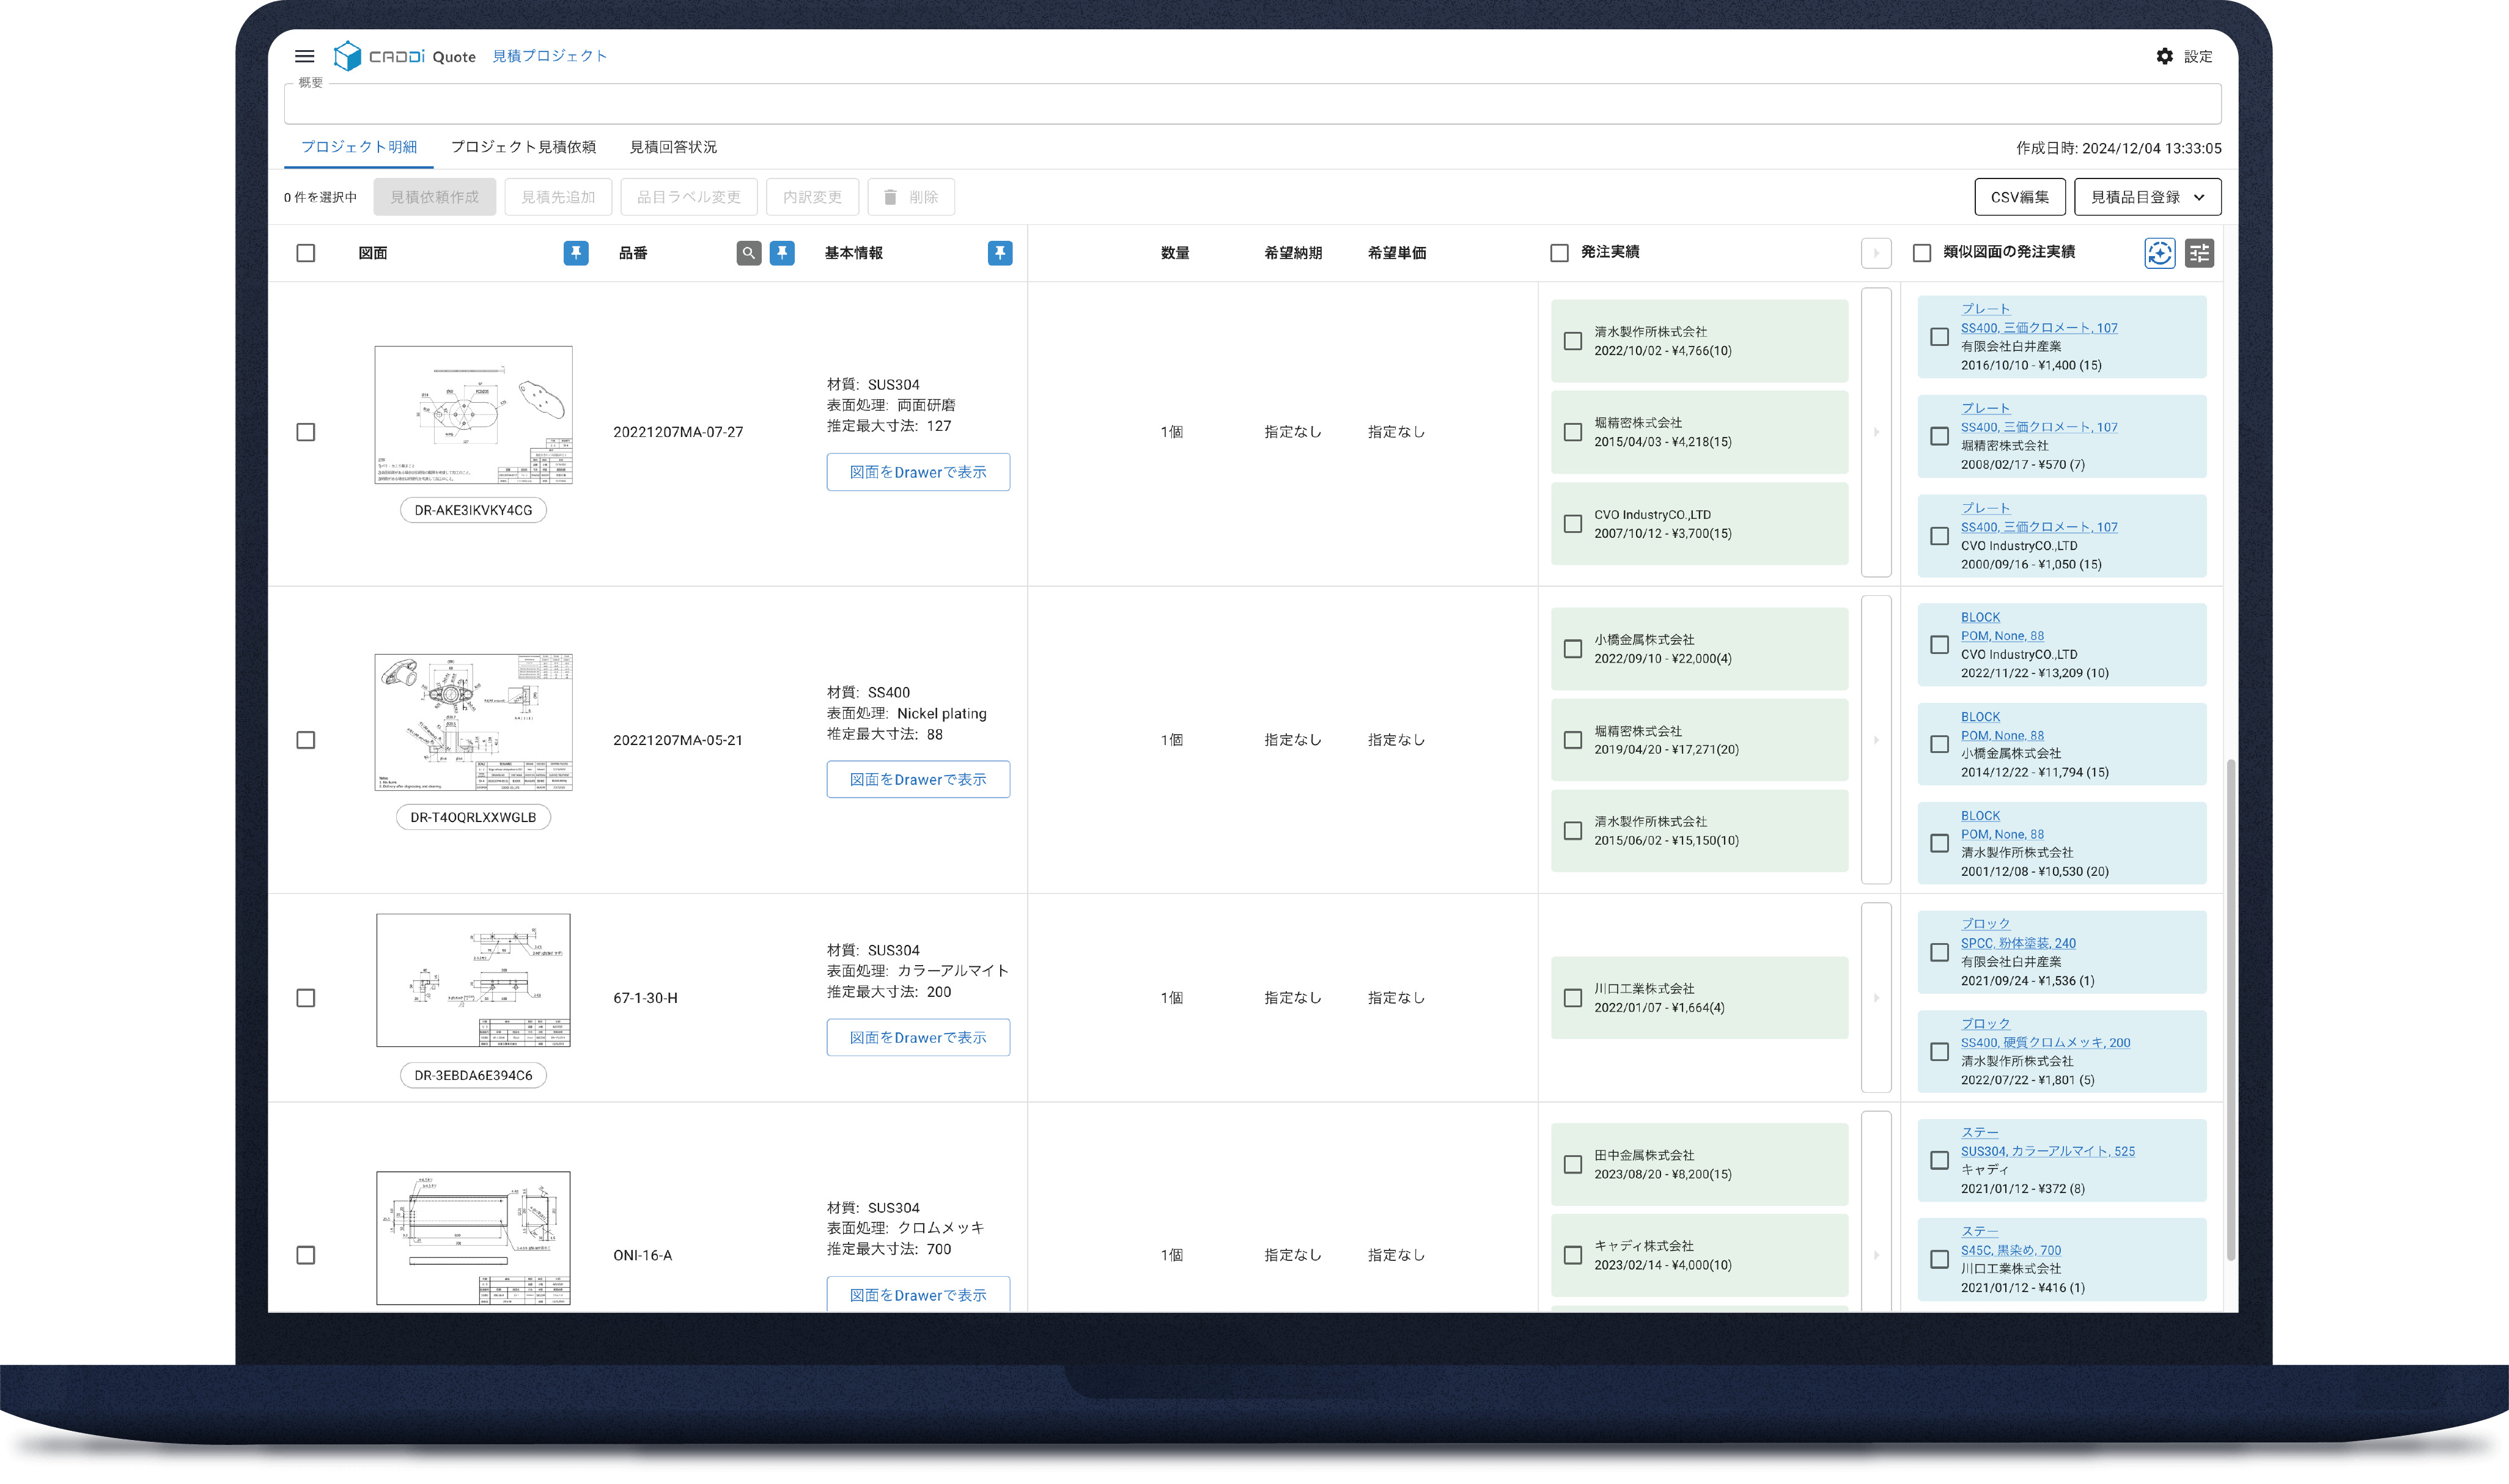
Task: Switch to the プロジェクト見積依頼 tab
Action: [523, 147]
